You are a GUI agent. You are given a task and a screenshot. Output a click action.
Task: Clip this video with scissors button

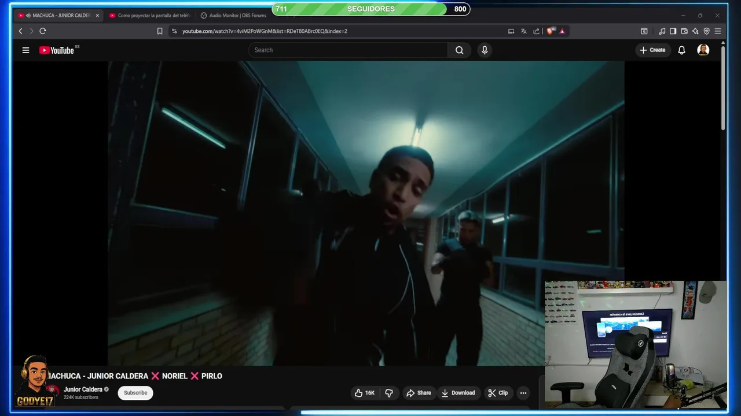coord(498,393)
